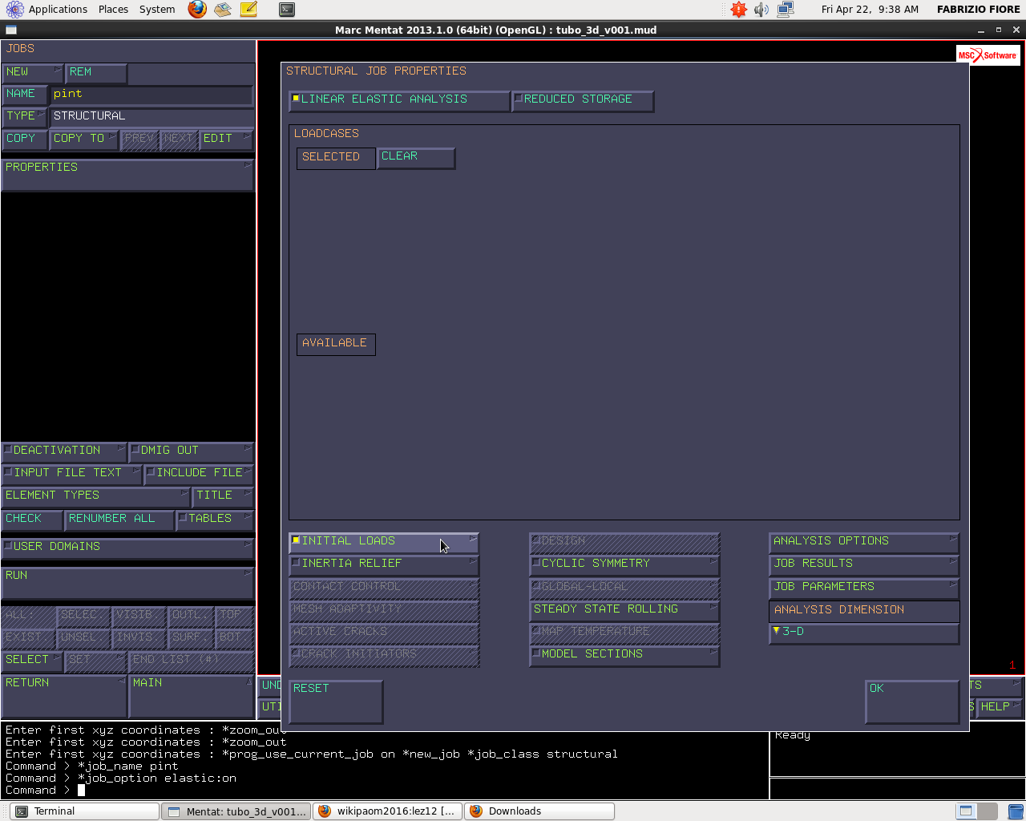Open Job Parameters submenu
Image resolution: width=1026 pixels, height=821 pixels.
pyautogui.click(x=864, y=588)
